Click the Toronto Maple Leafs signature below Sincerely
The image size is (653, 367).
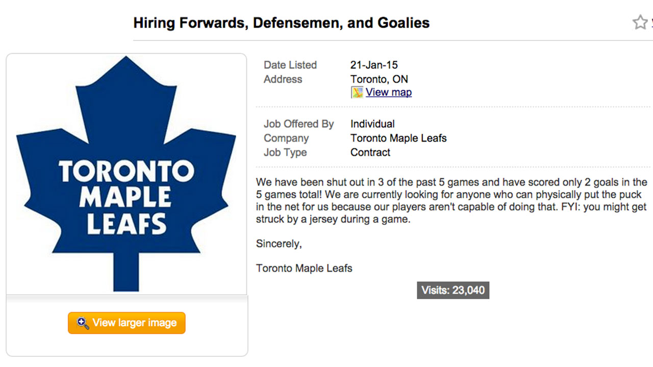pyautogui.click(x=304, y=268)
